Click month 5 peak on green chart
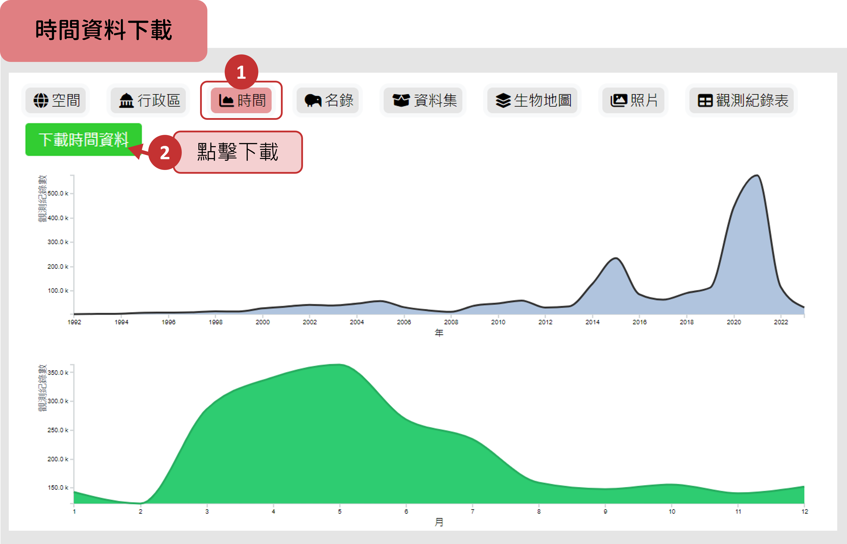 [340, 365]
